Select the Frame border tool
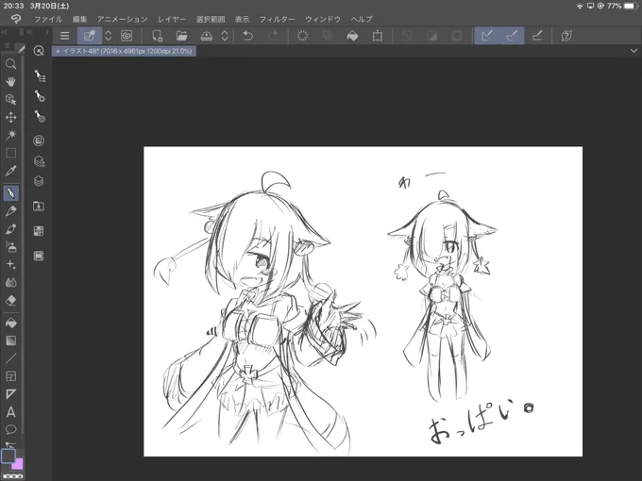This screenshot has width=642, height=481. tap(11, 376)
